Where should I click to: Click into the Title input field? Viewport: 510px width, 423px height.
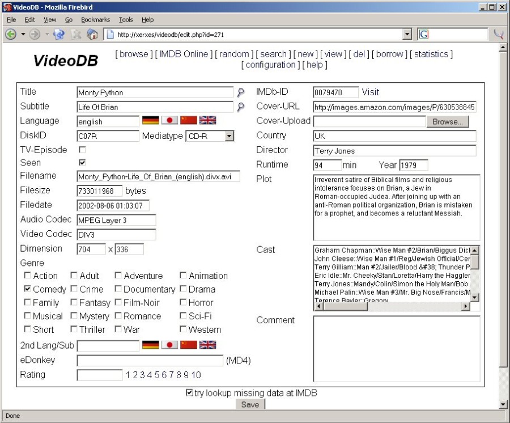(155, 92)
